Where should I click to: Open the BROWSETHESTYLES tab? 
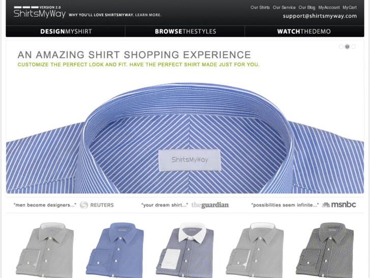(x=185, y=32)
